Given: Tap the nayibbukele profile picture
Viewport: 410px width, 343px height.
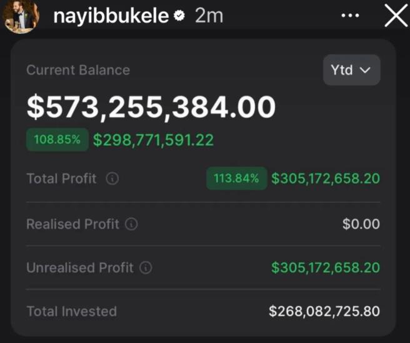Looking at the screenshot, I should [21, 16].
